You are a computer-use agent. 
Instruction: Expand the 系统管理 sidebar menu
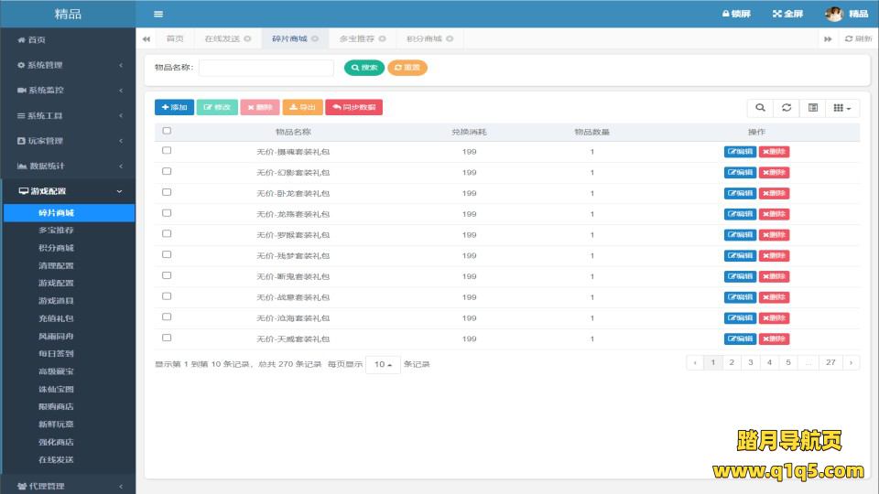68,65
